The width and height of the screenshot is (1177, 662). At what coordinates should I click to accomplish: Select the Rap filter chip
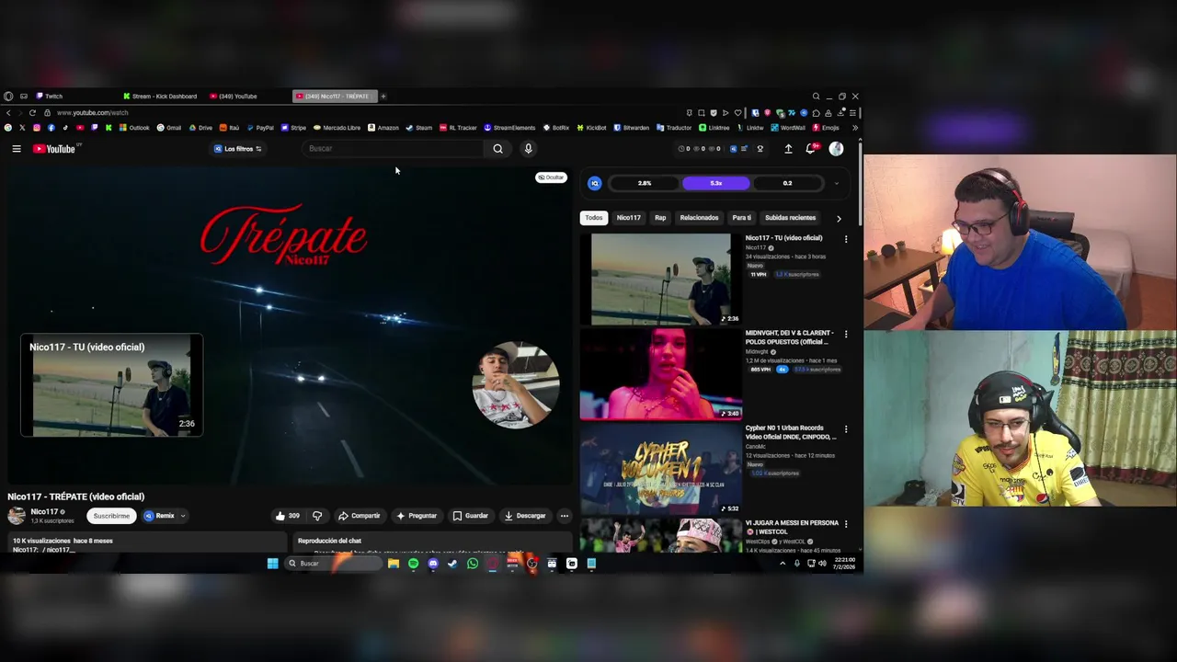click(660, 218)
